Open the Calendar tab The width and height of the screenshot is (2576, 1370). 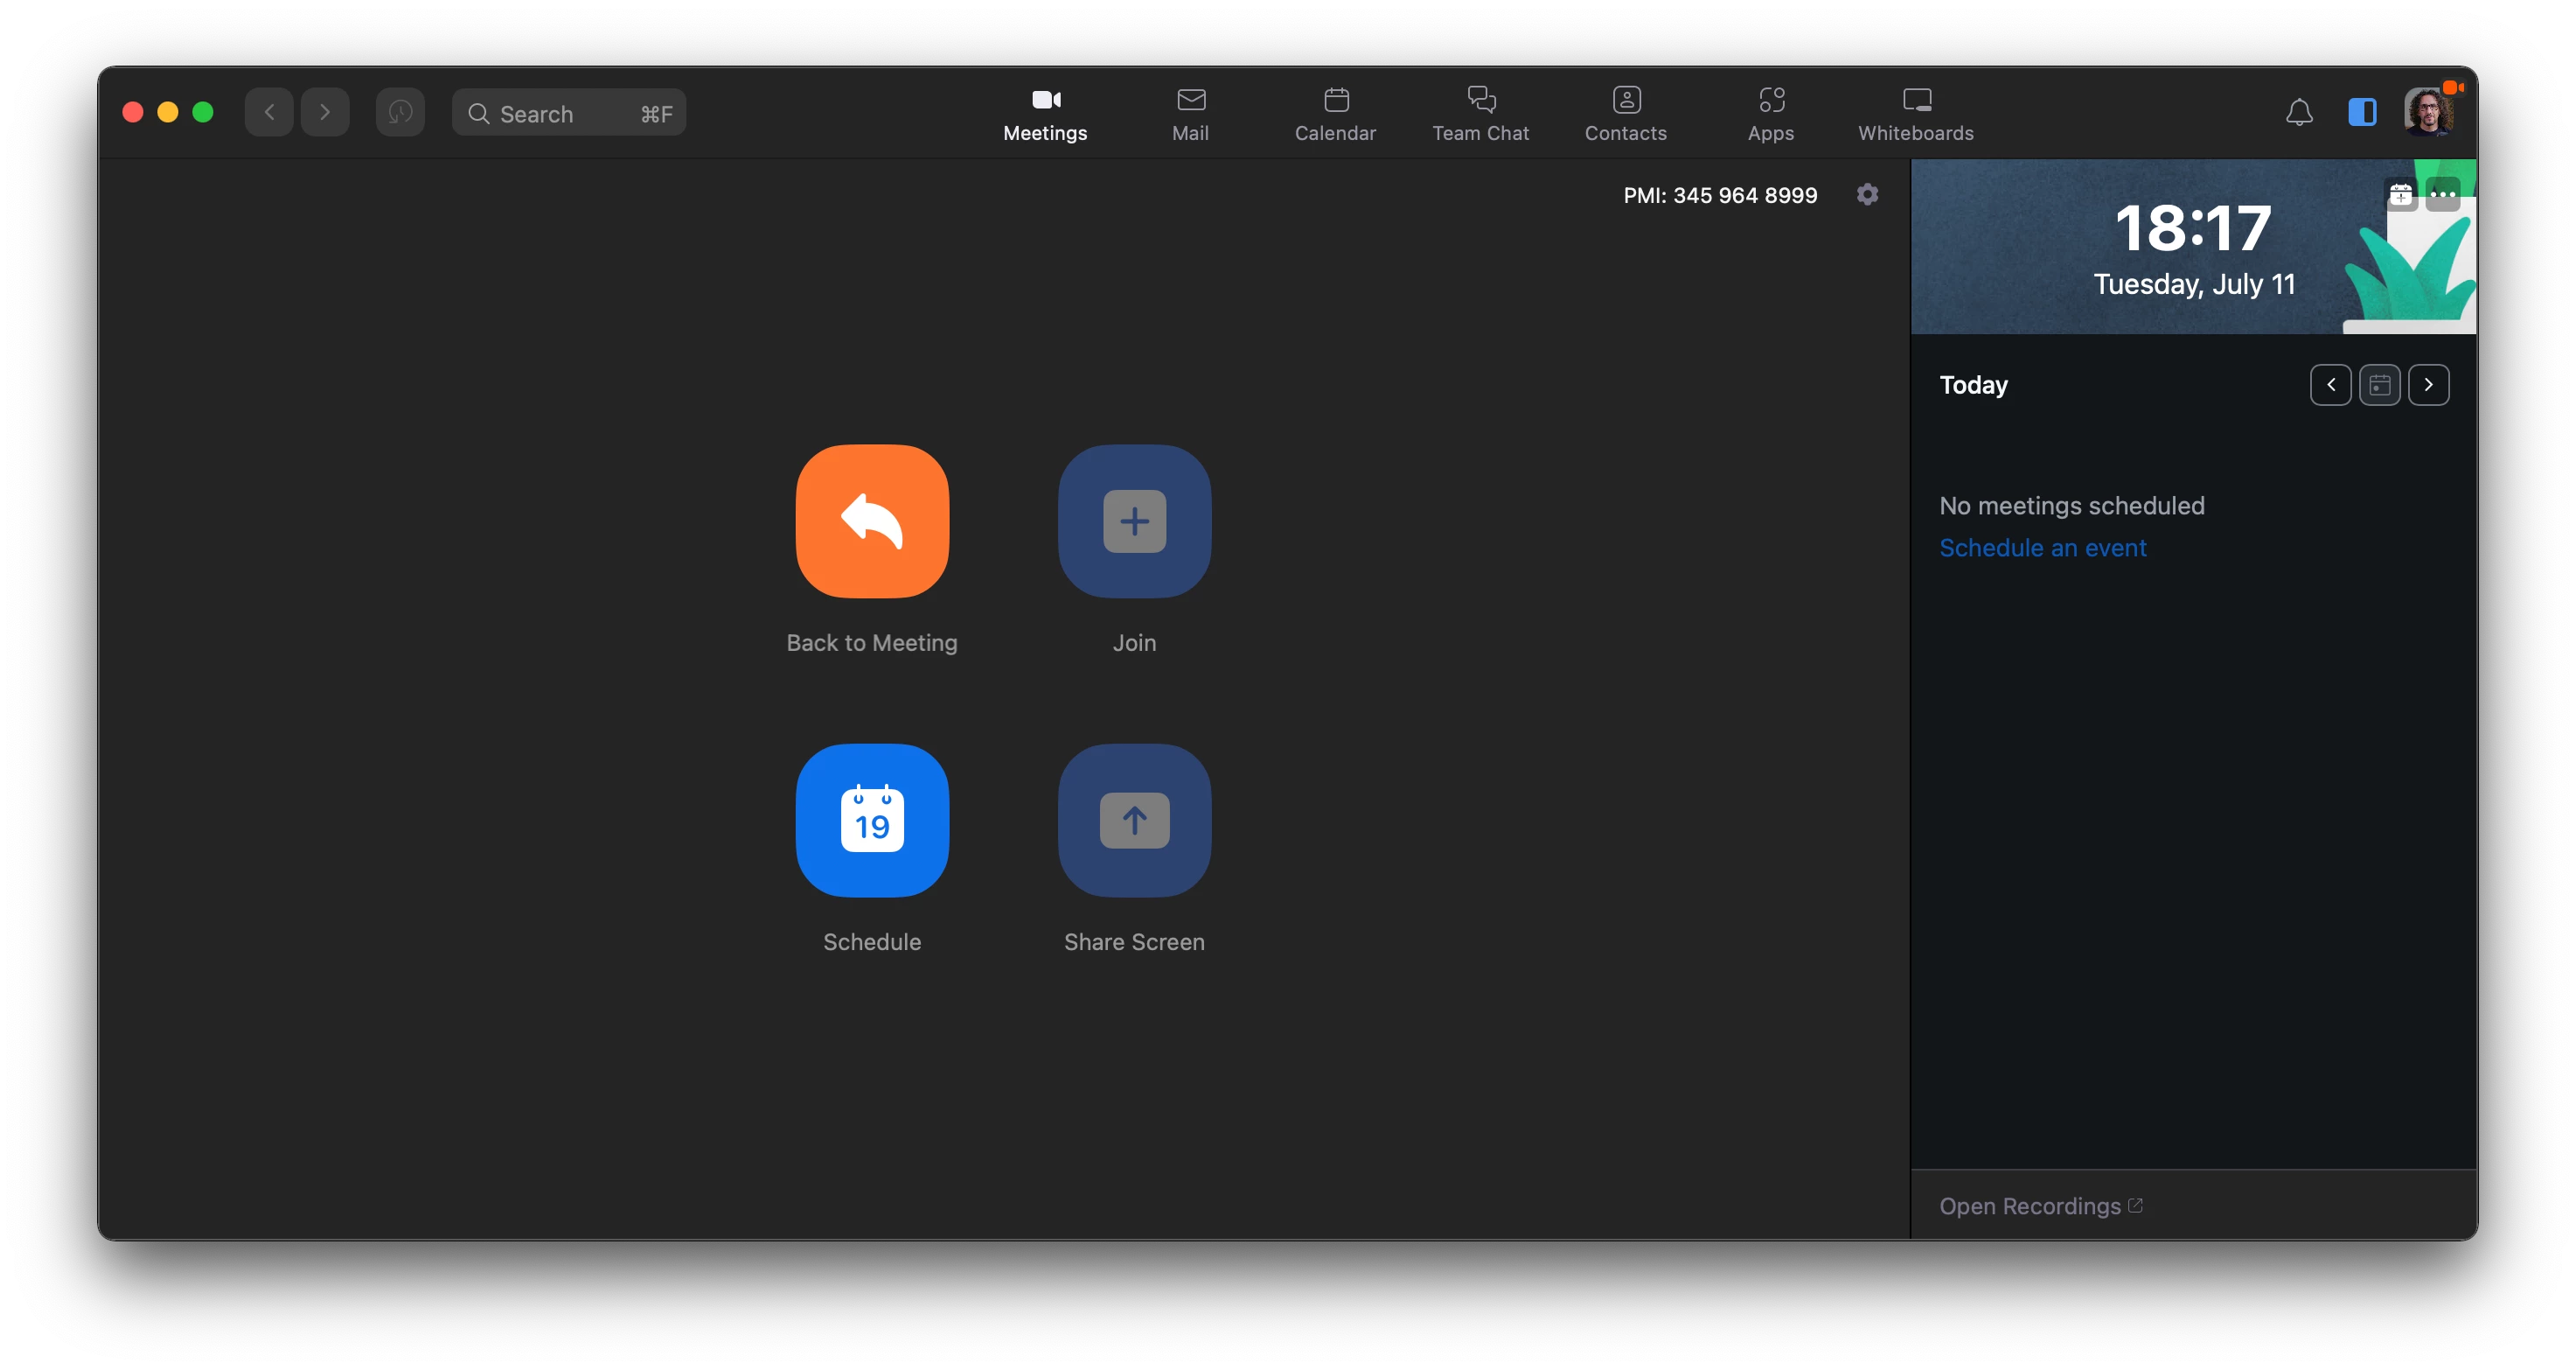1335,112
